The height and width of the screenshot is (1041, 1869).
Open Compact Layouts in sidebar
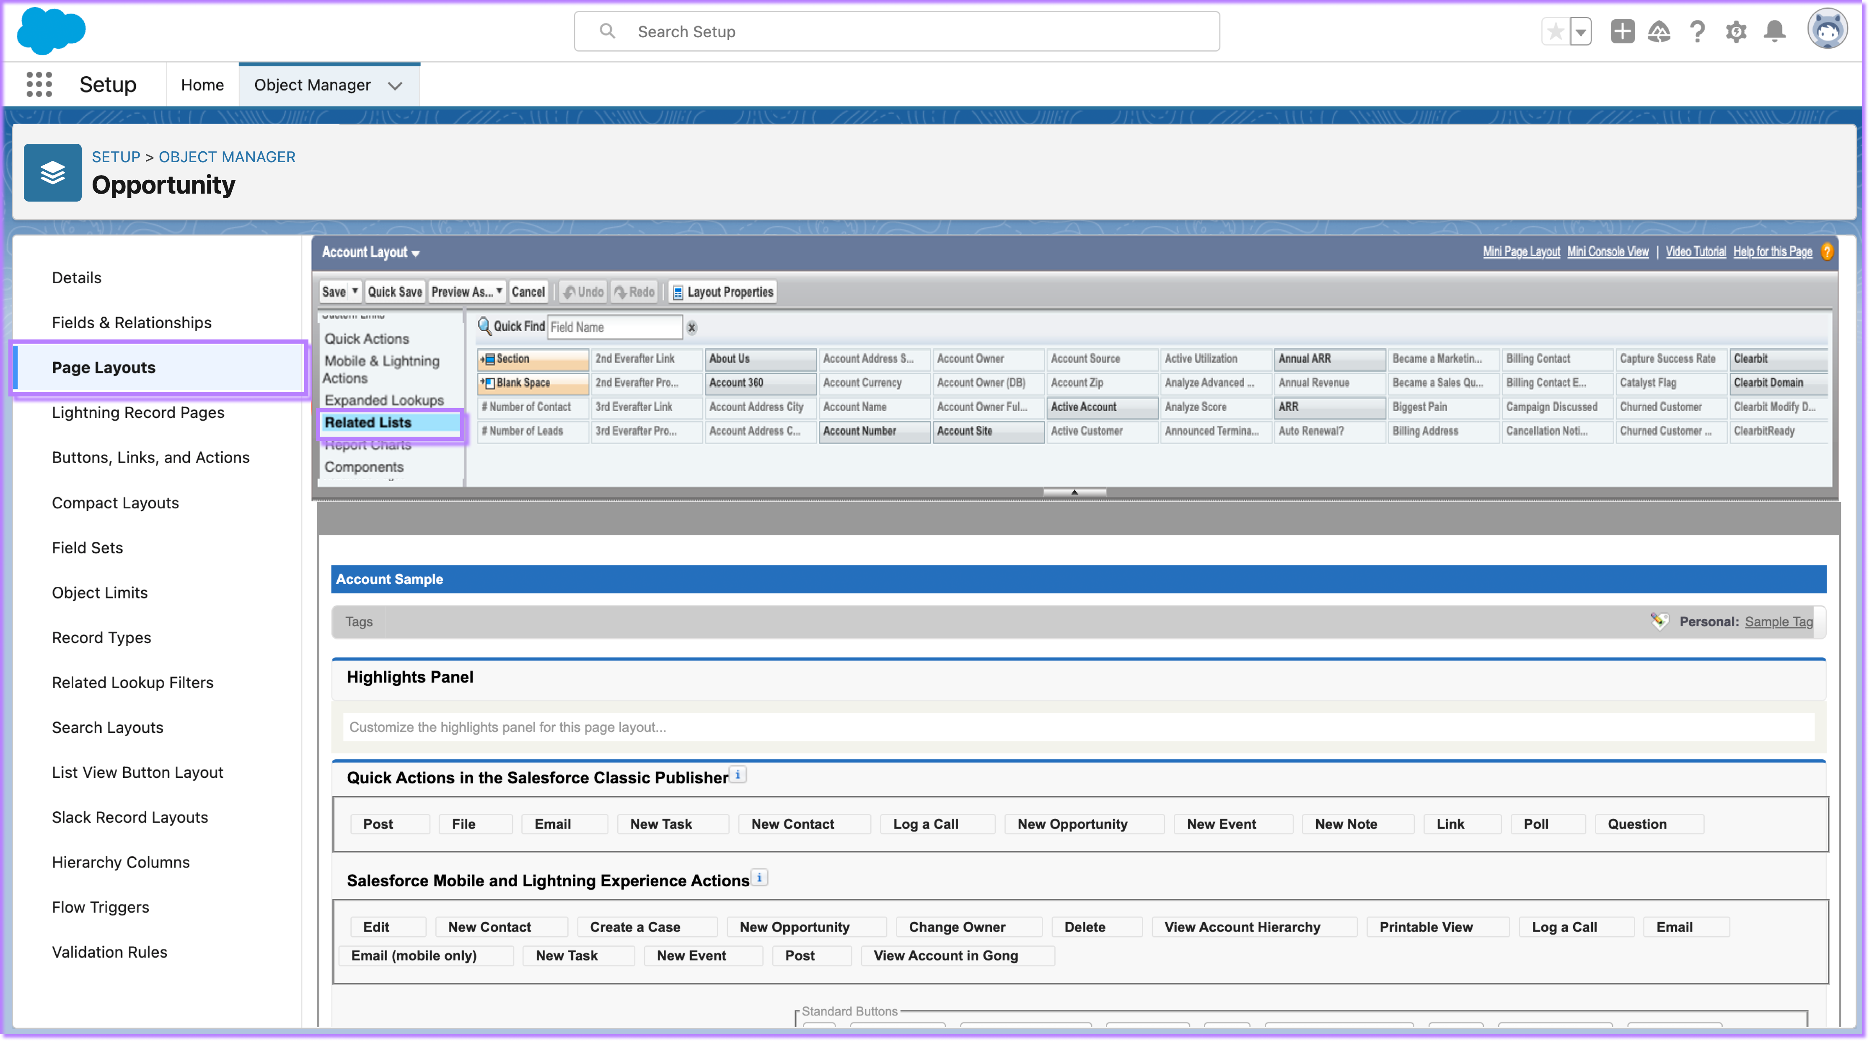pyautogui.click(x=115, y=503)
